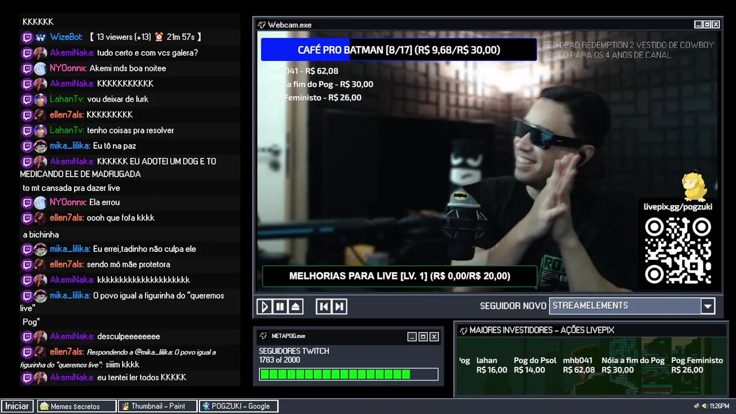736x414 pixels.
Task: Click 'Pog do Psol R$ 14,00' investor entry
Action: tap(535, 365)
